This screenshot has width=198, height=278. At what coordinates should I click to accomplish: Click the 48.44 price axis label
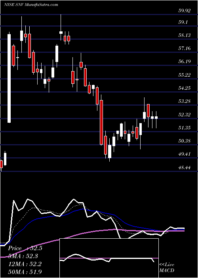click(x=184, y=167)
